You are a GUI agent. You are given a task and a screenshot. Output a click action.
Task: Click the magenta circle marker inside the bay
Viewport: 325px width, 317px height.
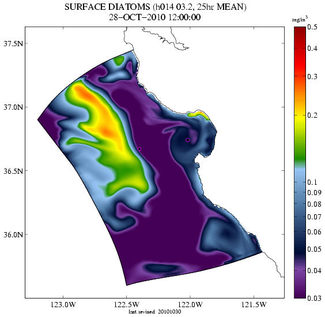coord(188,140)
